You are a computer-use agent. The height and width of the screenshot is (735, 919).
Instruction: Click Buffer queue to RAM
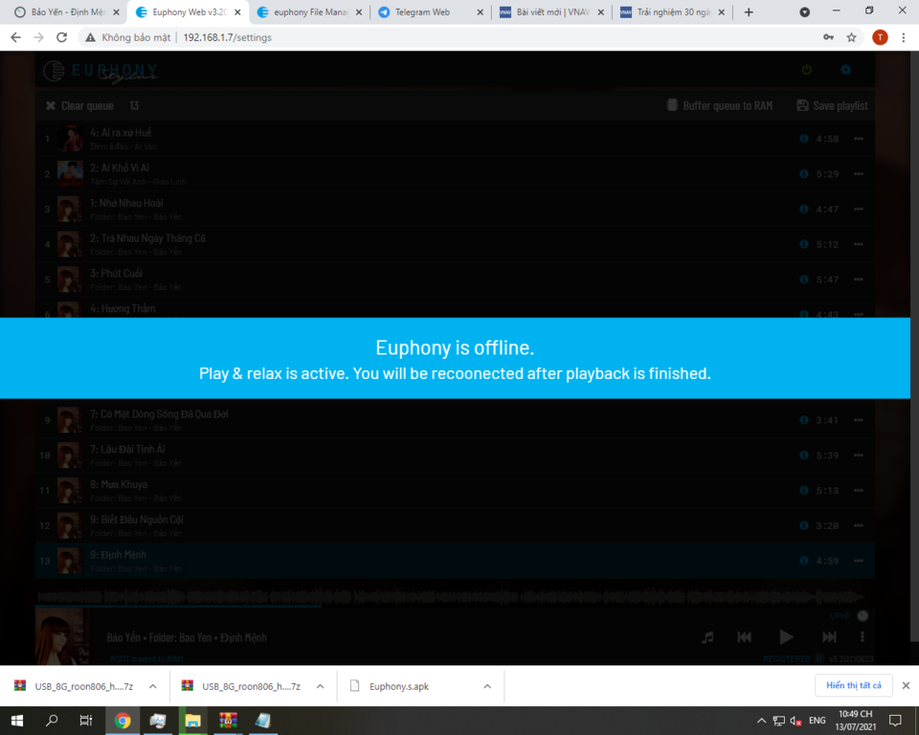click(x=720, y=105)
